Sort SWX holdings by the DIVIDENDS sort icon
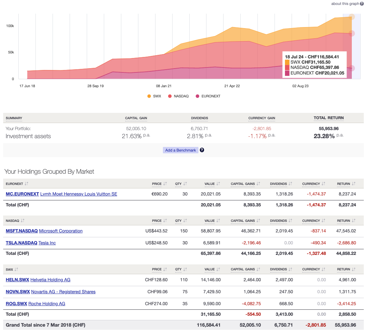368x334 pixels. pos(290,269)
